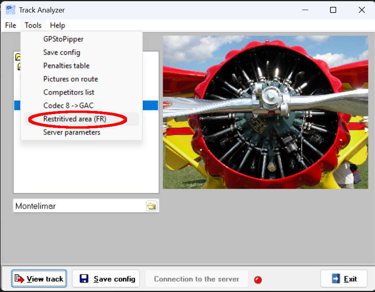Open the Help menu
The height and width of the screenshot is (292, 375).
pos(57,25)
